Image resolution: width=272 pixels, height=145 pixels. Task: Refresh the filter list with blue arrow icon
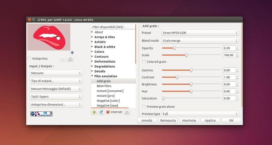coord(101,112)
